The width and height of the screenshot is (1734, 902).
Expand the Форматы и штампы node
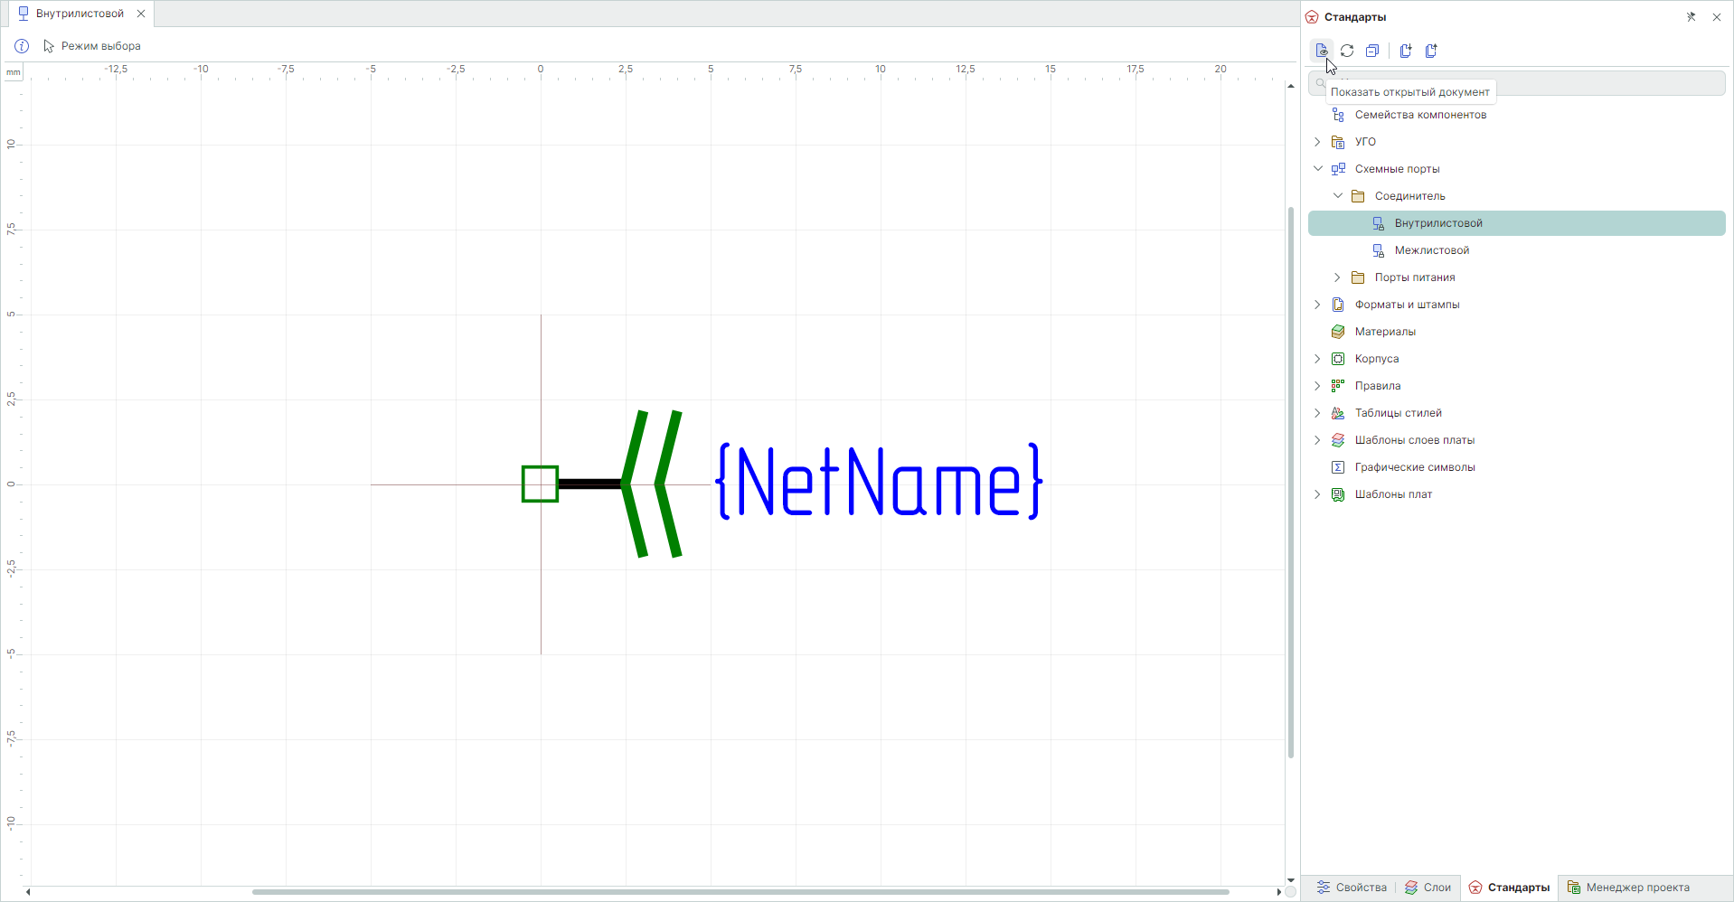[x=1317, y=305]
